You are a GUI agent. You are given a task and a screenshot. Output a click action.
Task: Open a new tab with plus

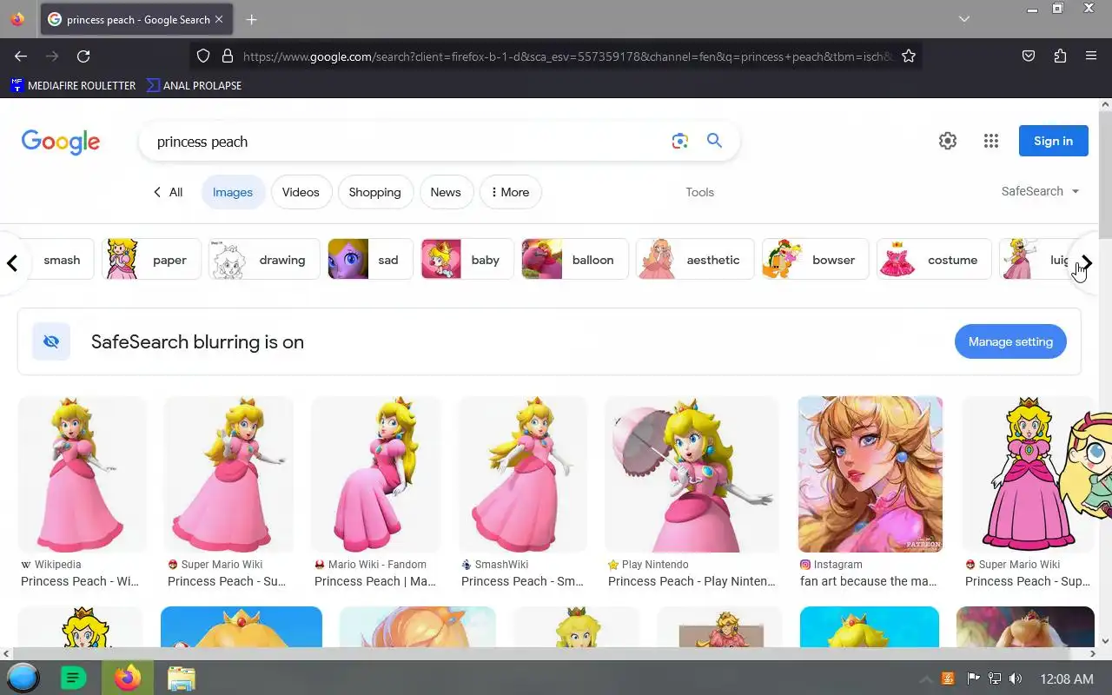[x=251, y=19]
